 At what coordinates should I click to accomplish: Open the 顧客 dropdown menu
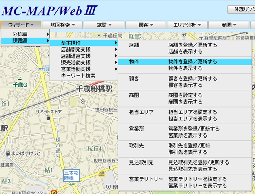(x=146, y=25)
